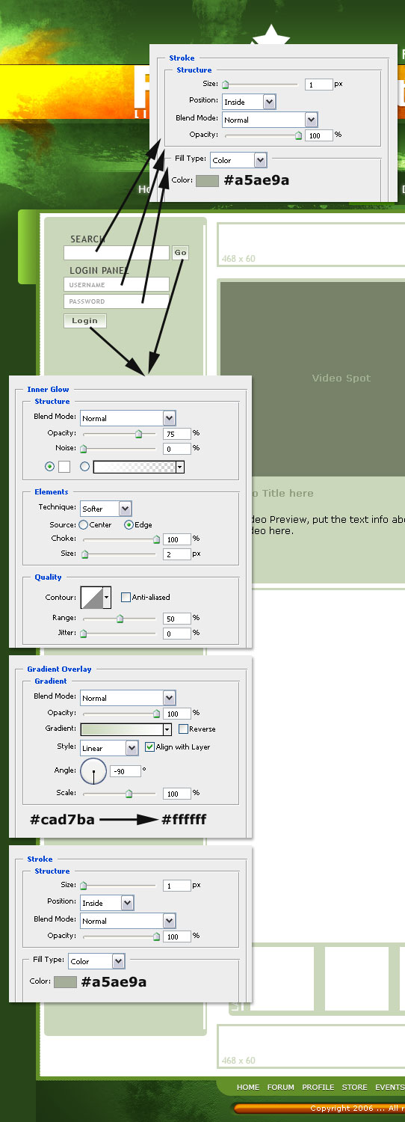Click Opacity value field in upper Stroke panel
405x1122 pixels.
318,135
